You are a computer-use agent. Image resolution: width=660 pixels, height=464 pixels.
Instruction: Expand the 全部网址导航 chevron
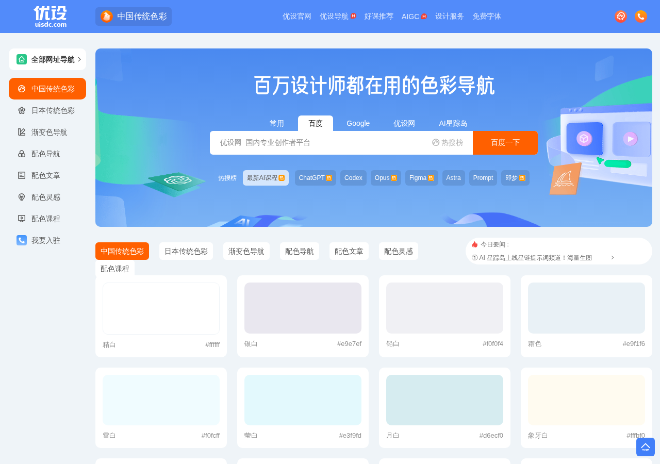pyautogui.click(x=79, y=59)
